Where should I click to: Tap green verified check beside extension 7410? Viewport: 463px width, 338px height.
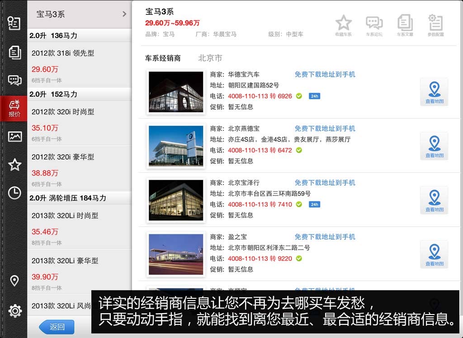pyautogui.click(x=299, y=204)
